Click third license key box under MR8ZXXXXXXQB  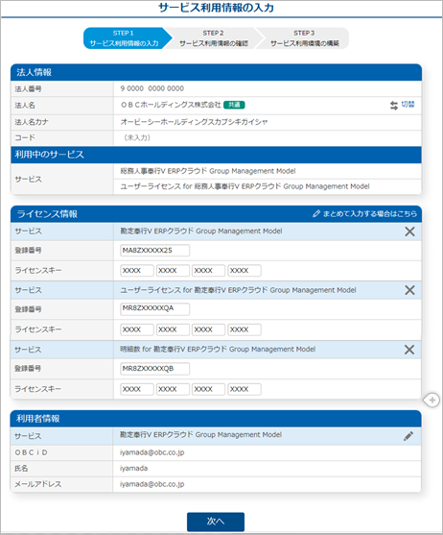click(208, 389)
